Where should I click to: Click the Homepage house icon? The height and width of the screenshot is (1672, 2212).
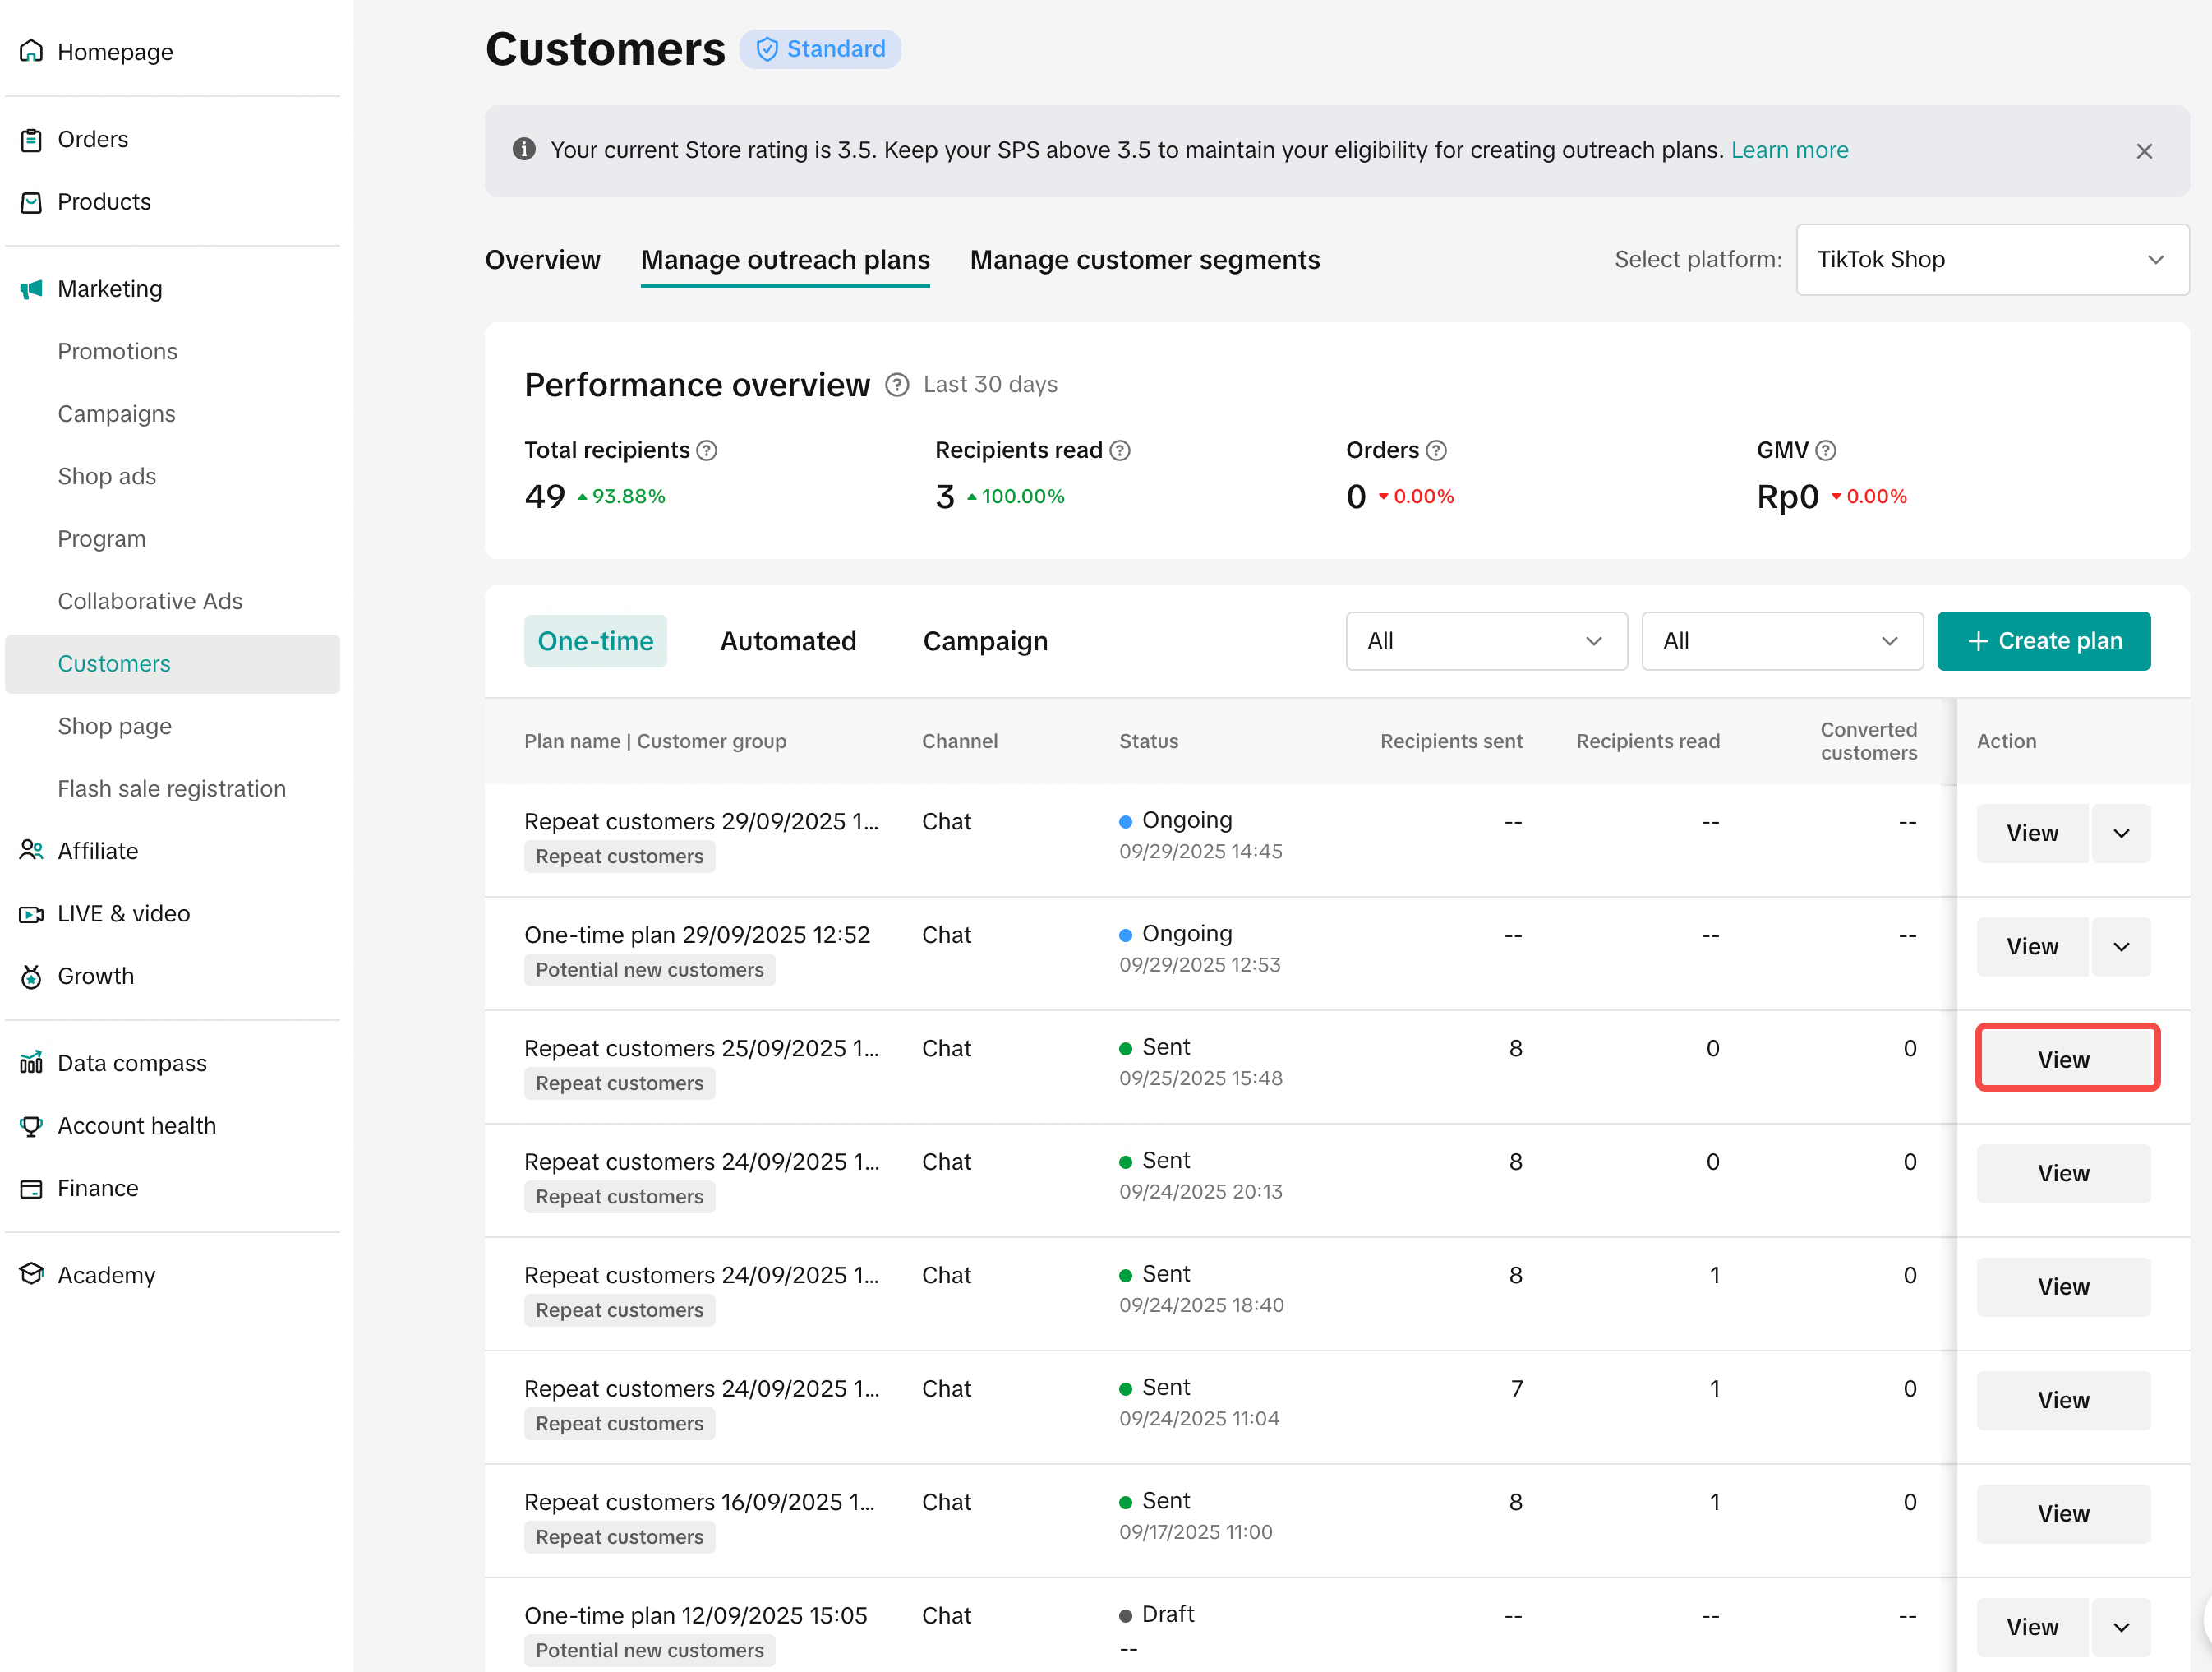[31, 51]
